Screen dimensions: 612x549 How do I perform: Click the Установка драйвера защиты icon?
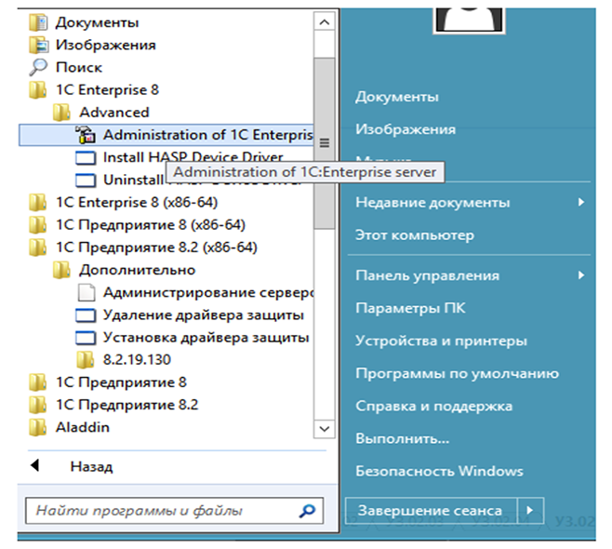click(x=86, y=338)
